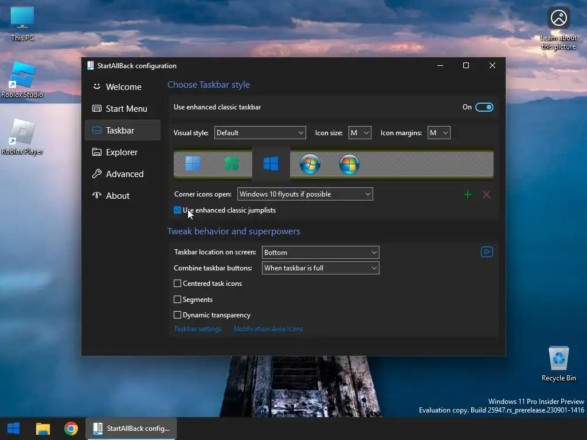The width and height of the screenshot is (587, 440).
Task: Open Combine taskbar buttons dropdown
Action: click(320, 268)
